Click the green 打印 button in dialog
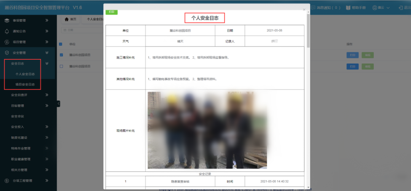 (112, 12)
